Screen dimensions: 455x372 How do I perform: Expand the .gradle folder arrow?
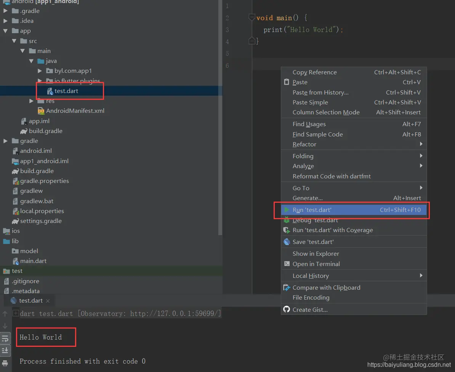tap(5, 11)
